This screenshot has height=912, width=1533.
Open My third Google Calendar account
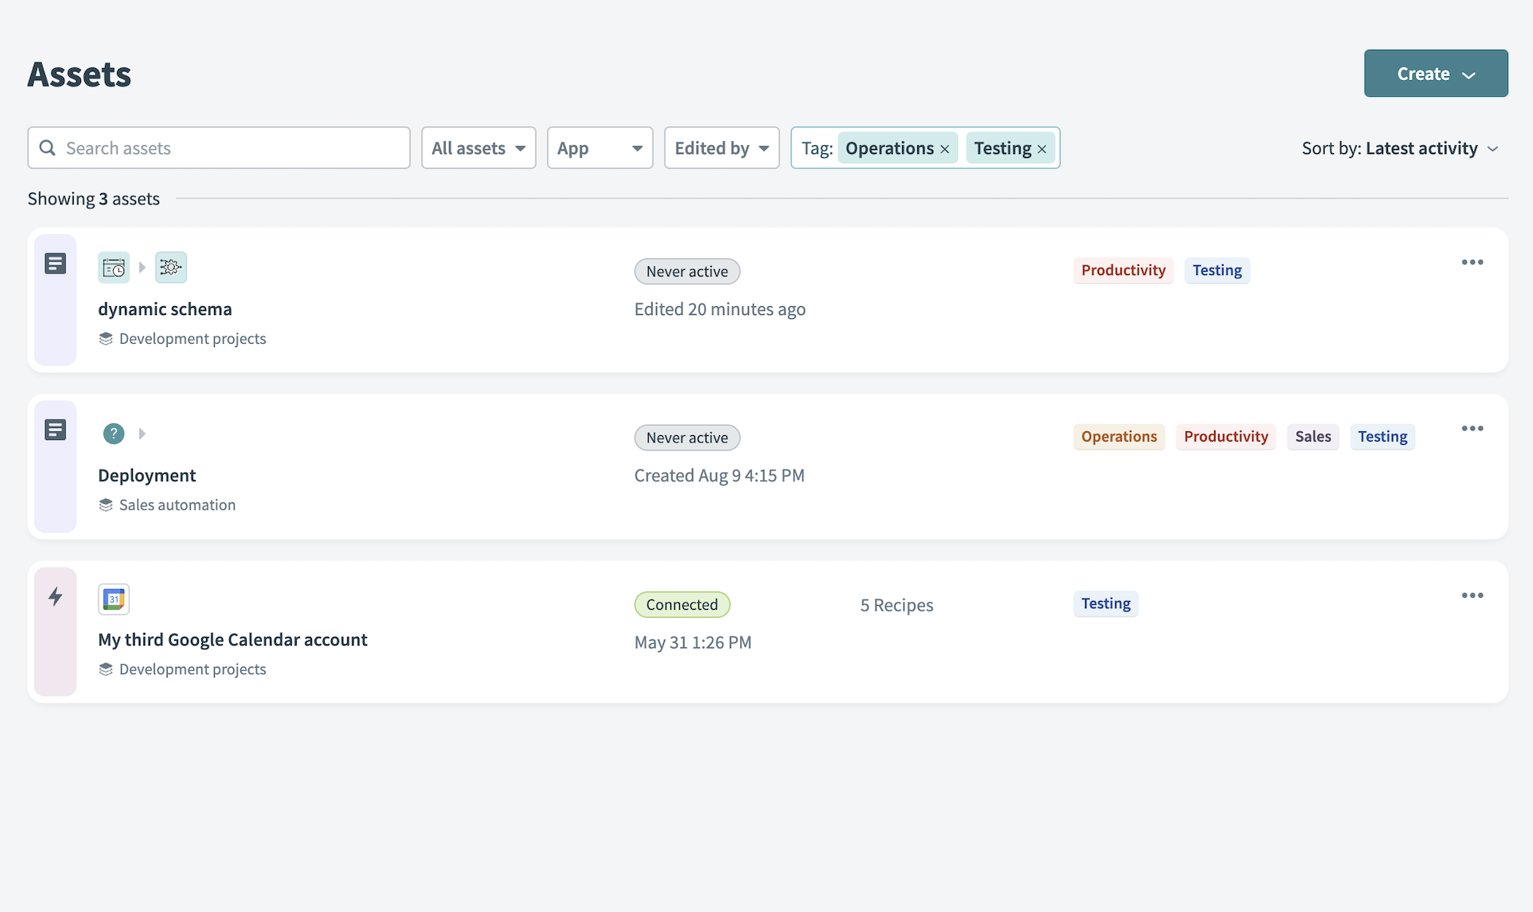click(x=233, y=640)
